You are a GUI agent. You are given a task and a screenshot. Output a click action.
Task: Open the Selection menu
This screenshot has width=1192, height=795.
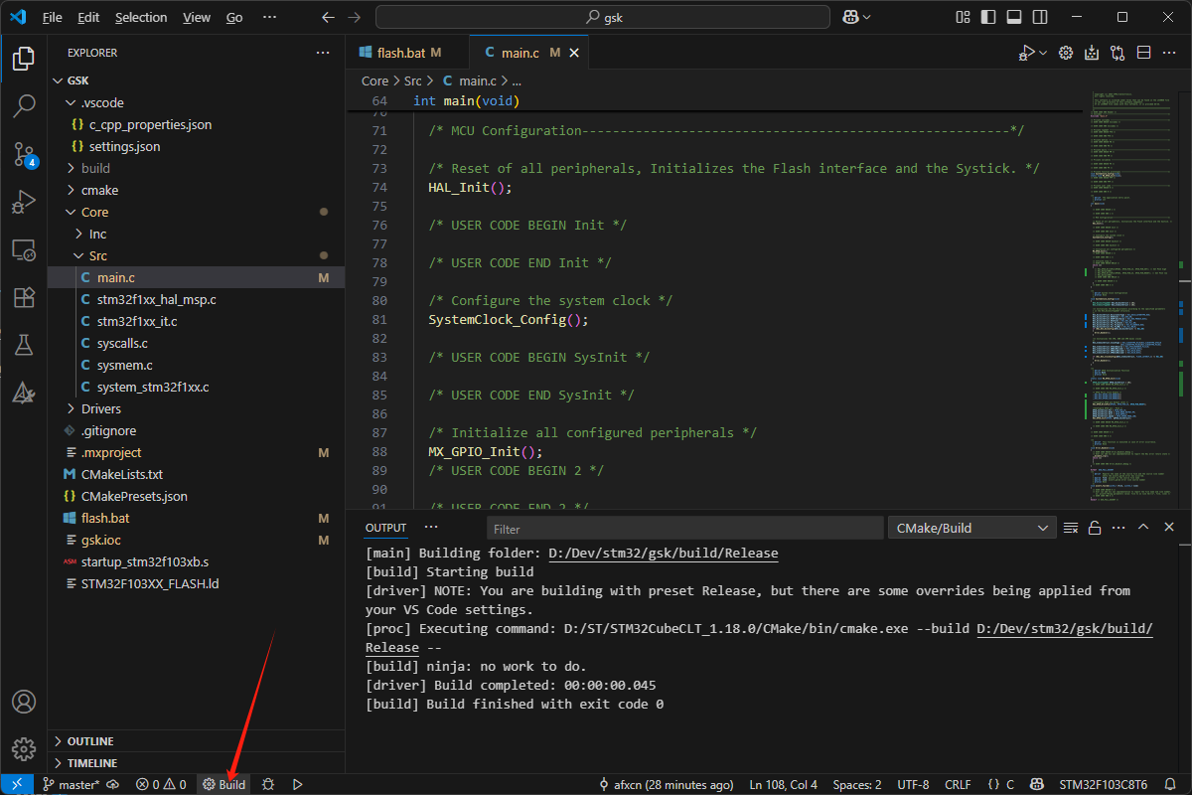pyautogui.click(x=141, y=17)
